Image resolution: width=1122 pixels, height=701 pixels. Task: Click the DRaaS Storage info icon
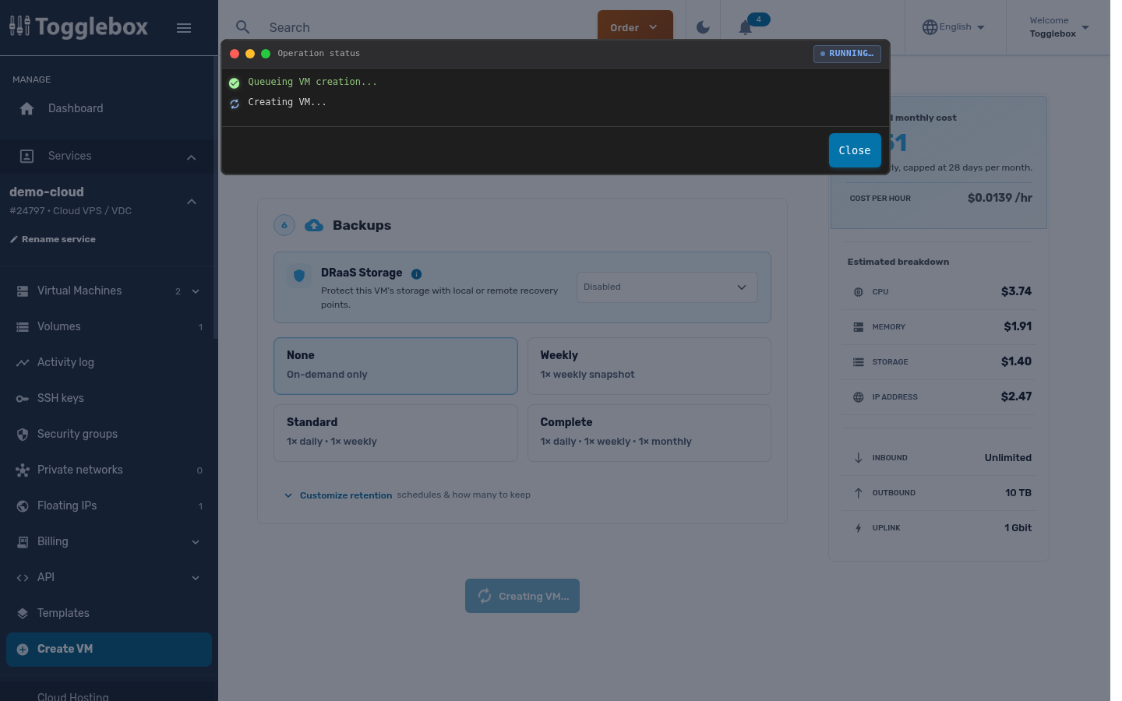point(416,274)
